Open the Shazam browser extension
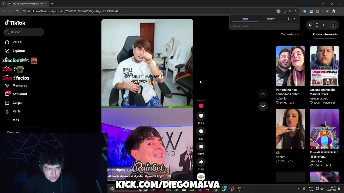Image resolution: width=344 pixels, height=193 pixels. (x=304, y=11)
